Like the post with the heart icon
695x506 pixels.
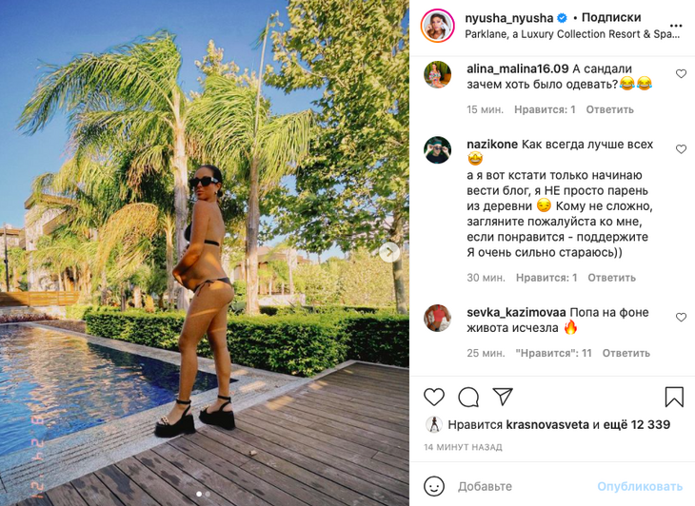[x=434, y=398]
